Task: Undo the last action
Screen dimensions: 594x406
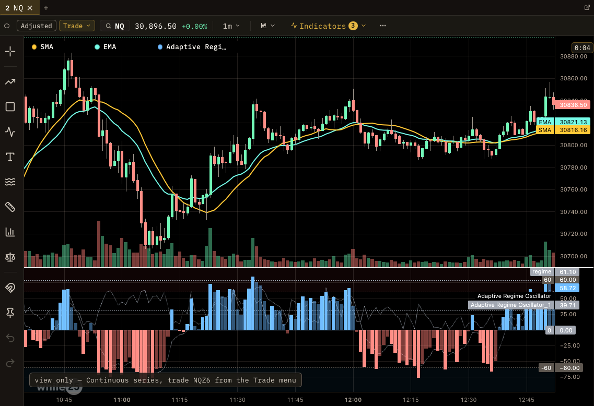Action: pos(10,338)
